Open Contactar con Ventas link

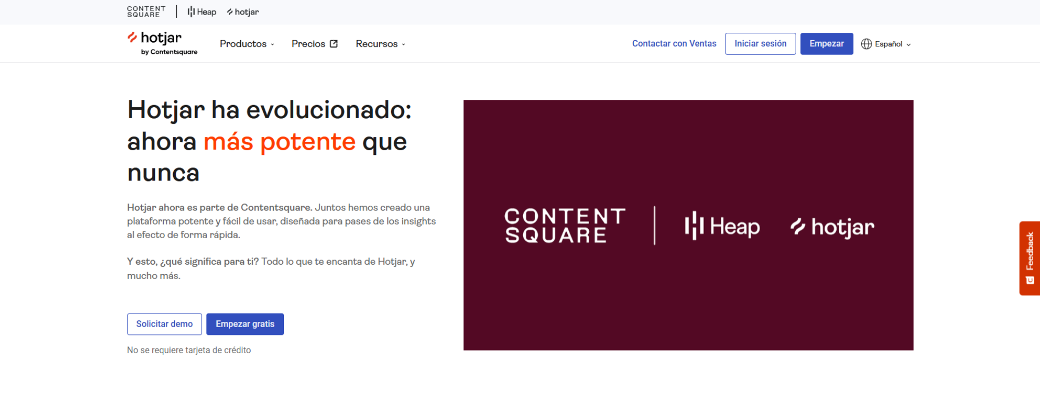pos(674,44)
